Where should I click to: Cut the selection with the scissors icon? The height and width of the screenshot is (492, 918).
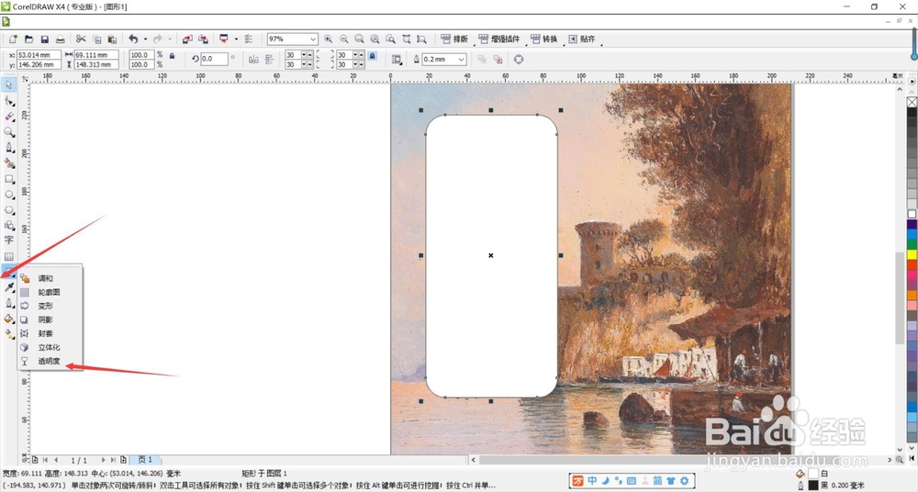pyautogui.click(x=81, y=39)
